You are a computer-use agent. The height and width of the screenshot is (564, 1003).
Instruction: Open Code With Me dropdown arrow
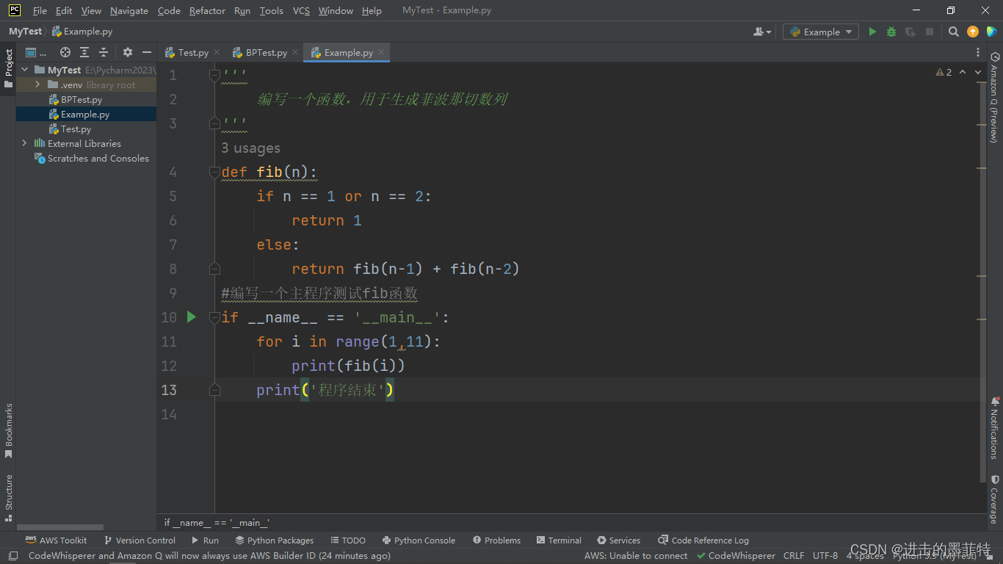point(769,32)
